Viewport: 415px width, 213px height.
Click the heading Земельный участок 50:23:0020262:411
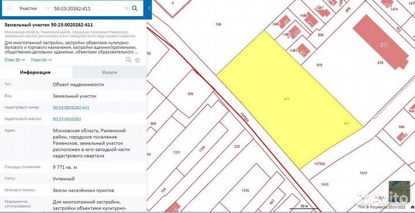tap(48, 25)
